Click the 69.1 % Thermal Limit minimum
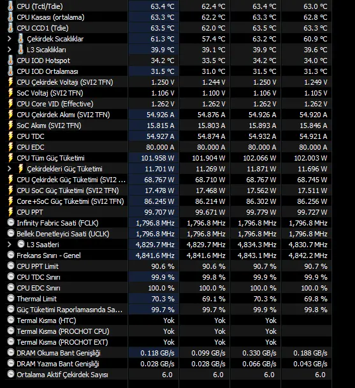Screen dimensions: 355x388 [214, 299]
